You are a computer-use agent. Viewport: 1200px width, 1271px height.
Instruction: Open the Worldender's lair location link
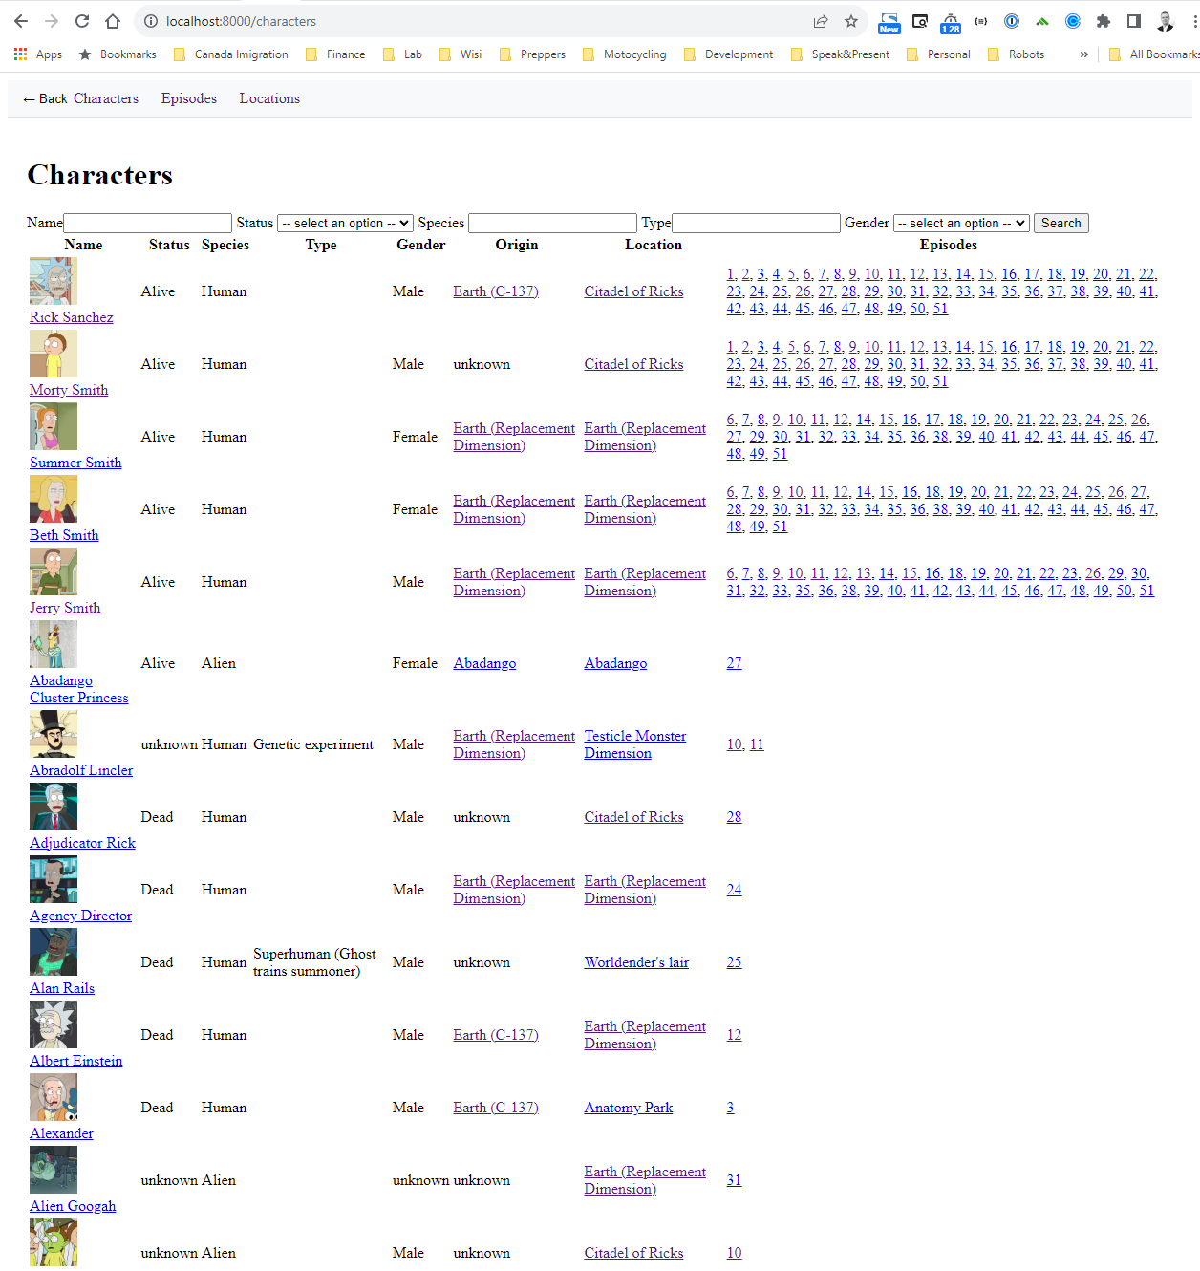pyautogui.click(x=636, y=962)
